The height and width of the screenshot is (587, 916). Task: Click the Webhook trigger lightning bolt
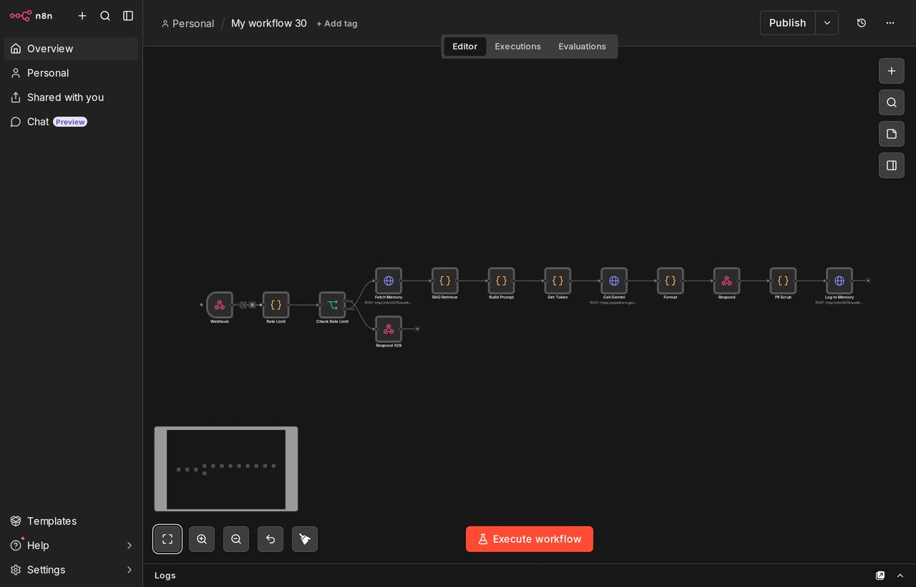[x=201, y=305]
